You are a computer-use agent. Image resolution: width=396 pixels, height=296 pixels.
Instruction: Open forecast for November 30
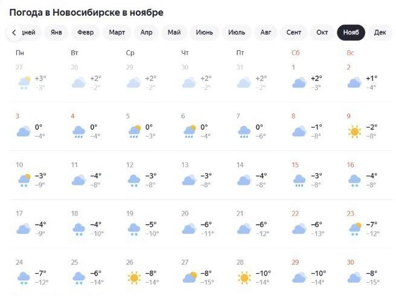[362, 273]
